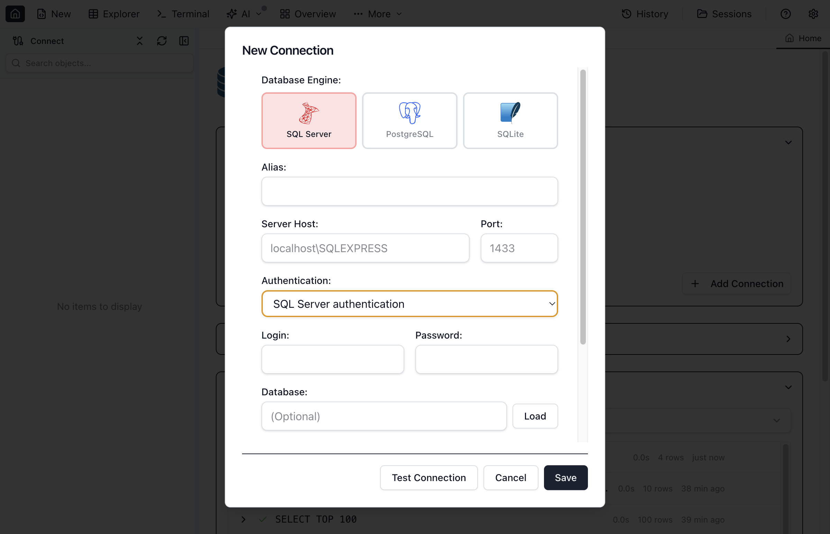Expand the More menu
The image size is (830, 534).
coord(378,14)
